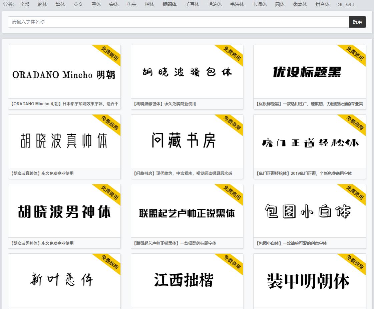Screen dimensions: 374x309
Task: Switch to the 拼音体 category
Action: (x=322, y=4)
